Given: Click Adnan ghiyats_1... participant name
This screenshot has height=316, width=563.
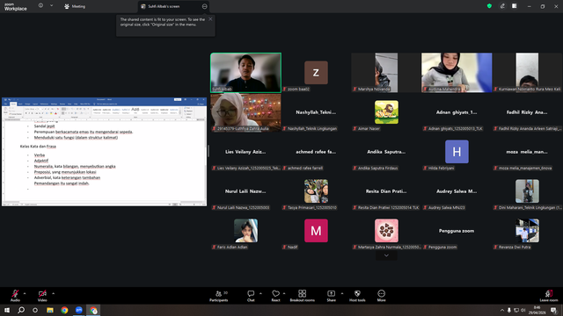Looking at the screenshot, I should click(457, 112).
